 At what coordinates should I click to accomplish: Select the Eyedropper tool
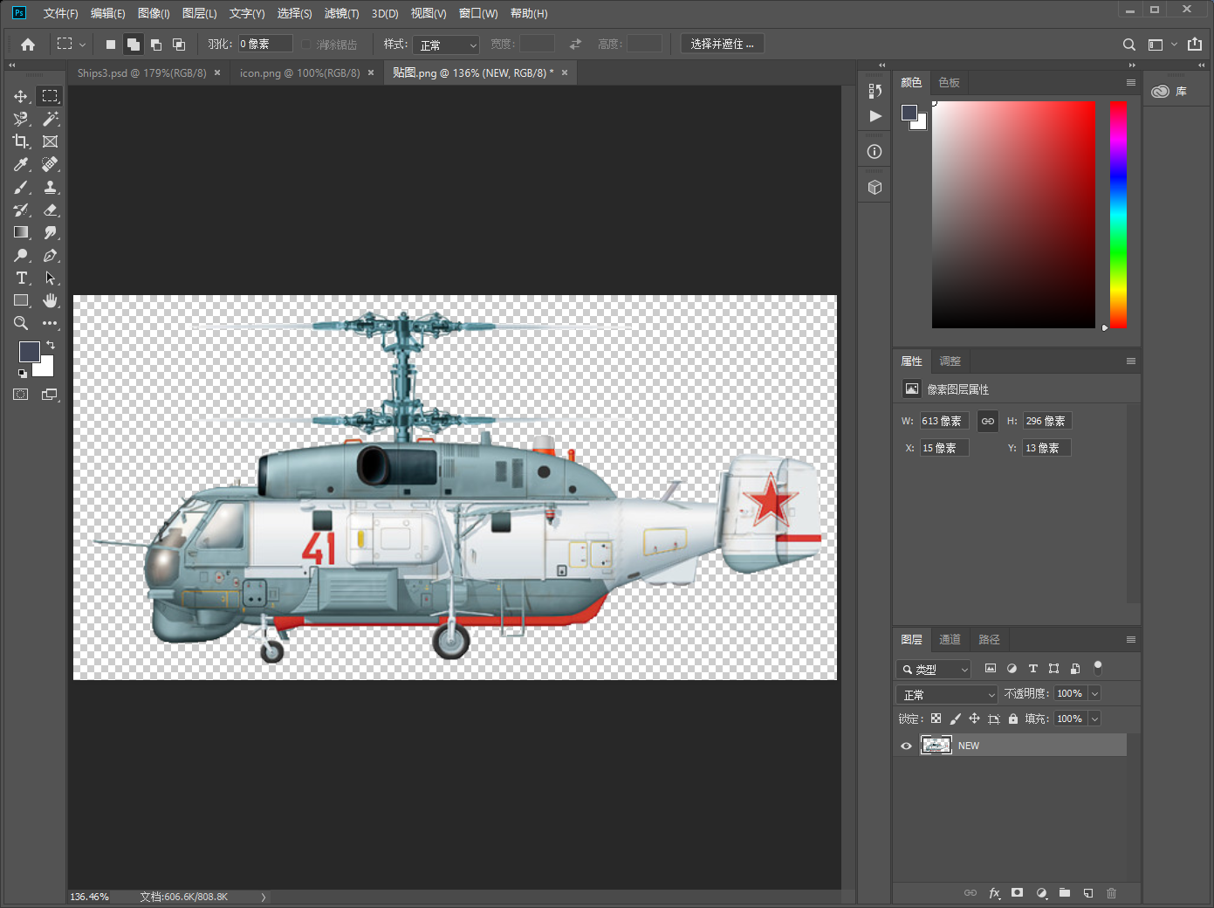tap(21, 164)
